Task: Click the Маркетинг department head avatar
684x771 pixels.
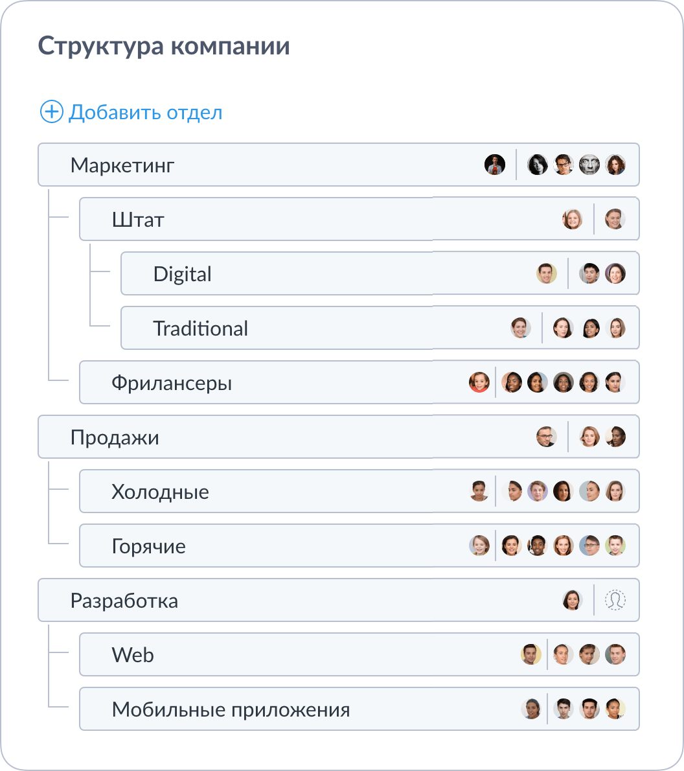Action: [495, 165]
